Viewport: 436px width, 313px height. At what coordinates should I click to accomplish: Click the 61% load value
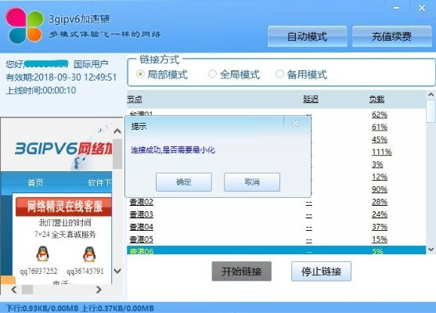pos(380,127)
